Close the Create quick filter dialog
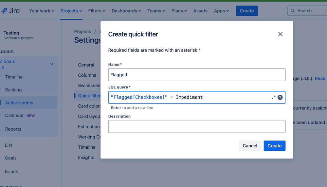 pyautogui.click(x=280, y=34)
